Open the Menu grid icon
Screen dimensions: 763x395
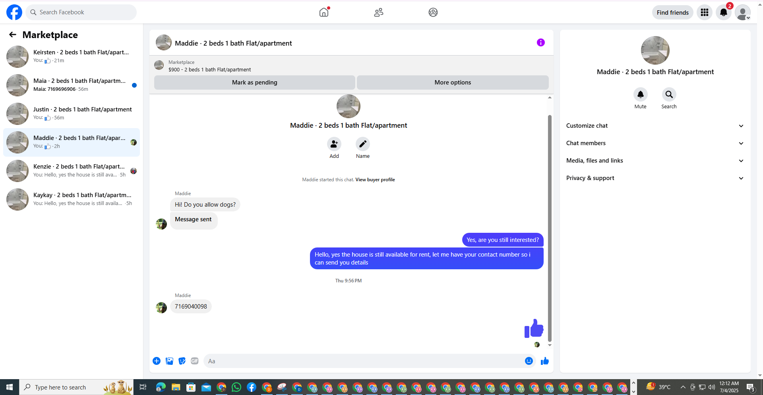pos(705,12)
